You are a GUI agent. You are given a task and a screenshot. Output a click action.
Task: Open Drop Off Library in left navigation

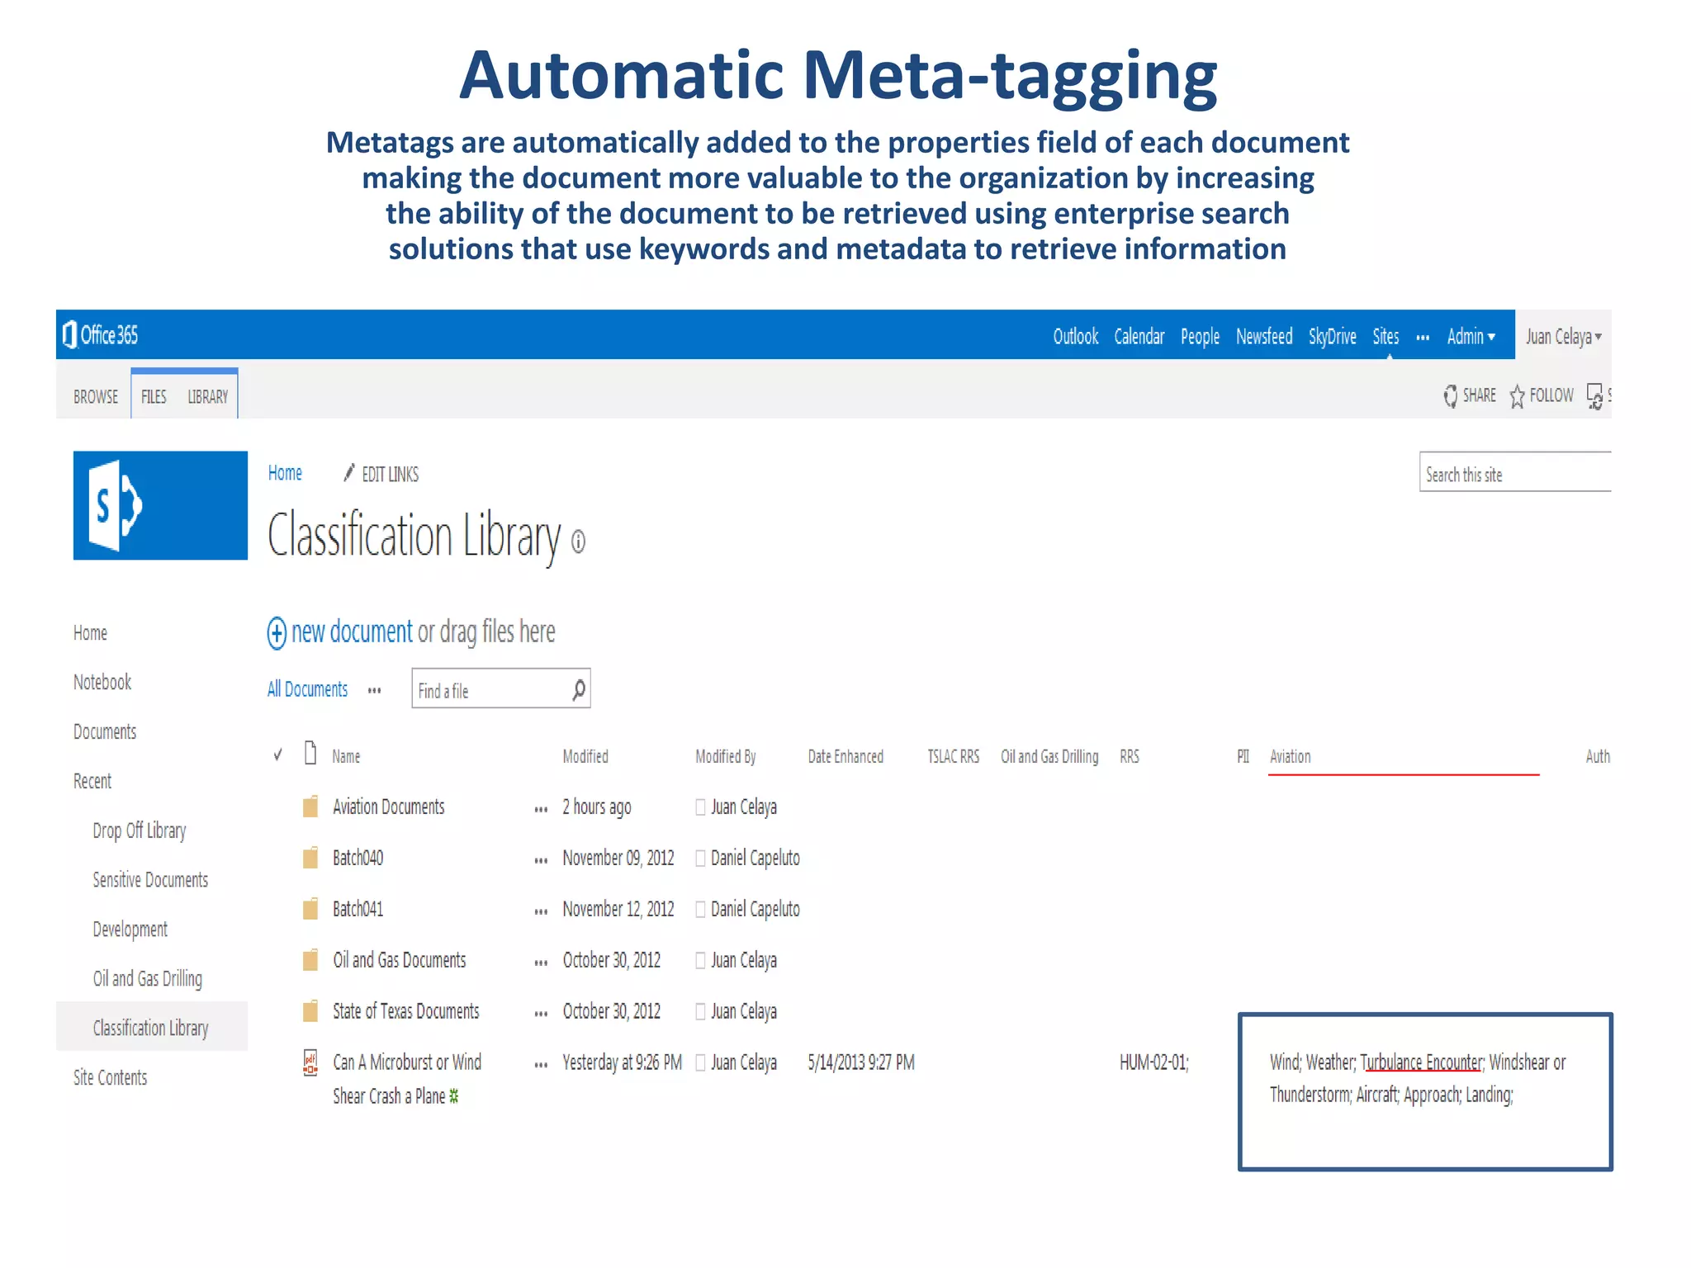click(x=140, y=830)
